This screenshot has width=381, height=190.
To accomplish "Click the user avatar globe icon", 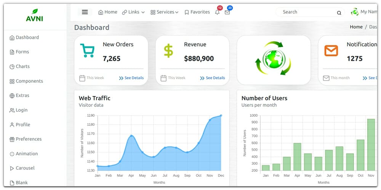I will click(x=355, y=12).
